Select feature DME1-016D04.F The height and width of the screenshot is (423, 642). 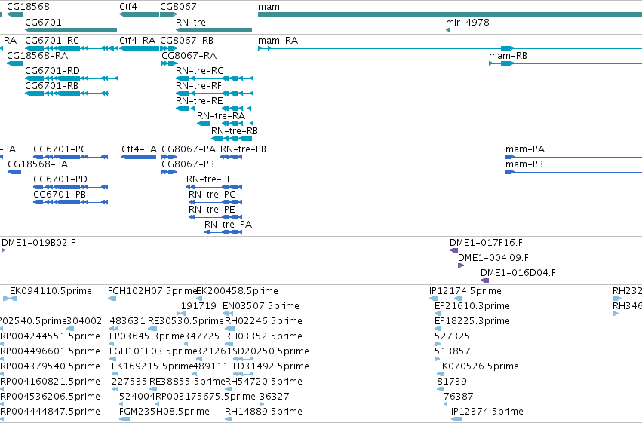pyautogui.click(x=485, y=280)
